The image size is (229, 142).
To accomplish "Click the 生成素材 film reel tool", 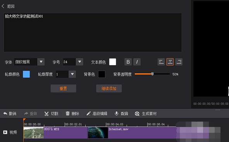I will [145, 114].
